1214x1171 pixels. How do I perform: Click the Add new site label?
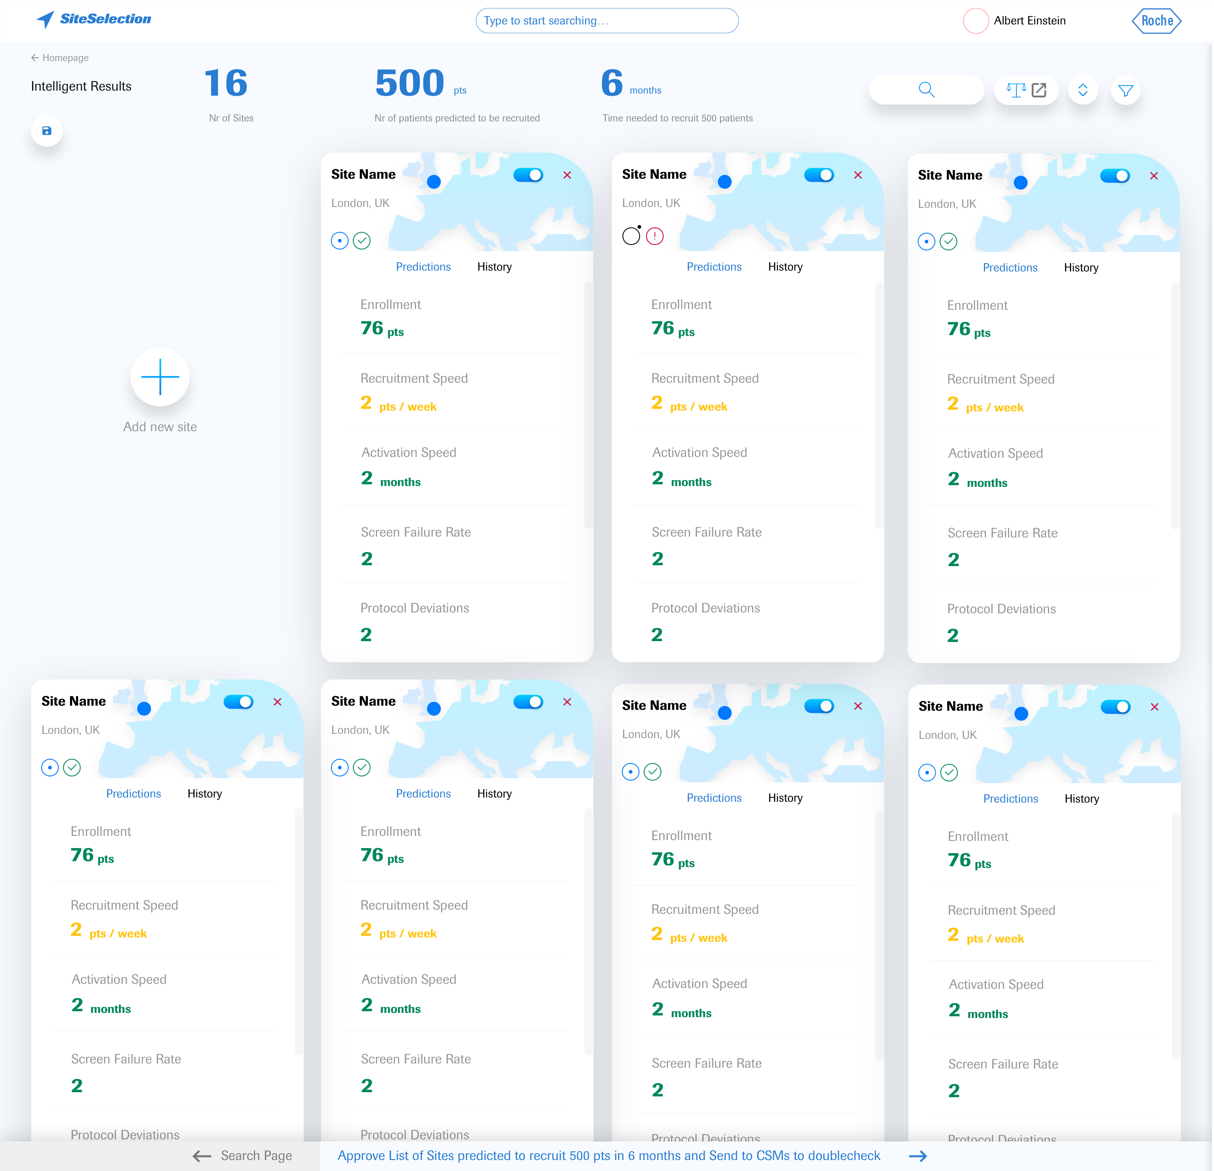[x=160, y=427]
